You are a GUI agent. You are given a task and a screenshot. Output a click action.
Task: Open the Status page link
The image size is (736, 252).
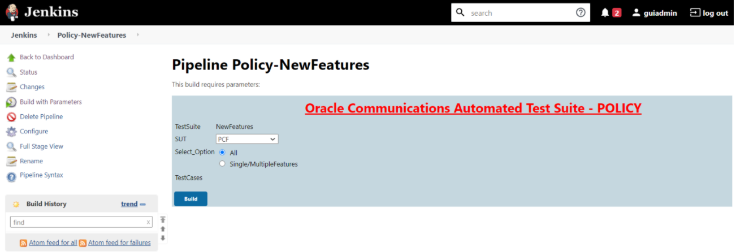click(x=28, y=72)
